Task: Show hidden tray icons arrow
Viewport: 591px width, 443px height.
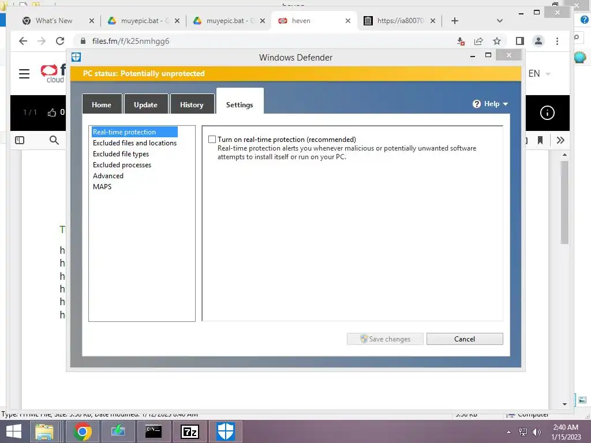Action: coord(509,432)
